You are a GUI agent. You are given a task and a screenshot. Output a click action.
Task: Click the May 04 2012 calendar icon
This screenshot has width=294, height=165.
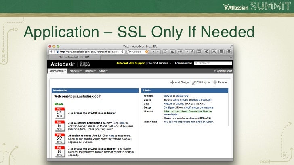tap(59, 113)
